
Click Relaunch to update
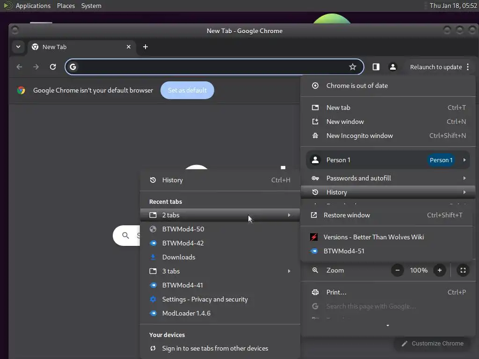436,67
